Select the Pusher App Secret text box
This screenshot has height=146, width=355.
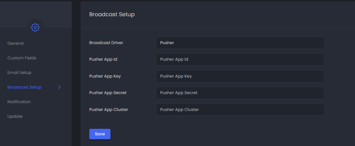pyautogui.click(x=240, y=93)
